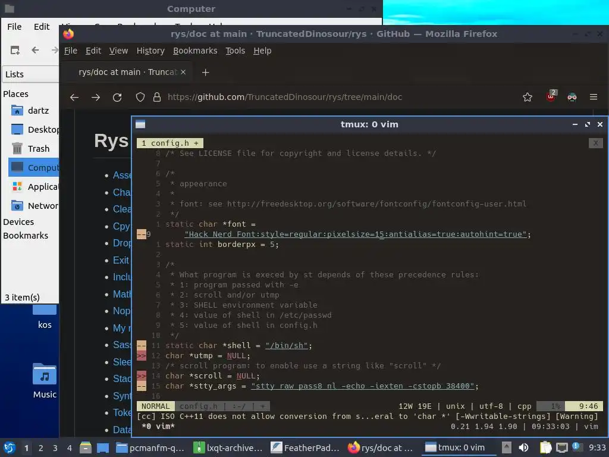The height and width of the screenshot is (457, 609).
Task: Click the Firefox back arrow button
Action: (74, 97)
